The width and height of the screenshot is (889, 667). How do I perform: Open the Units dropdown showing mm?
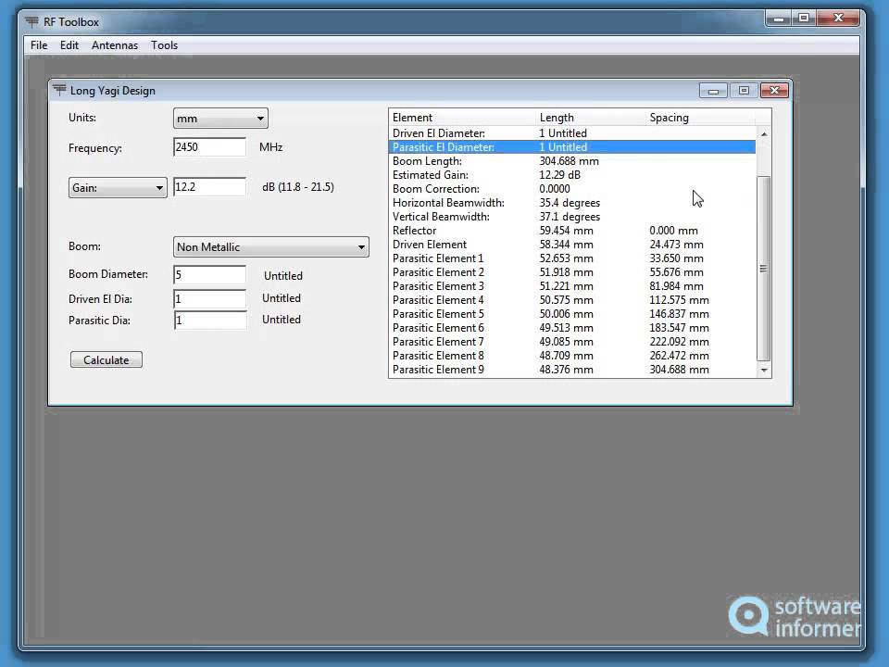tap(220, 119)
